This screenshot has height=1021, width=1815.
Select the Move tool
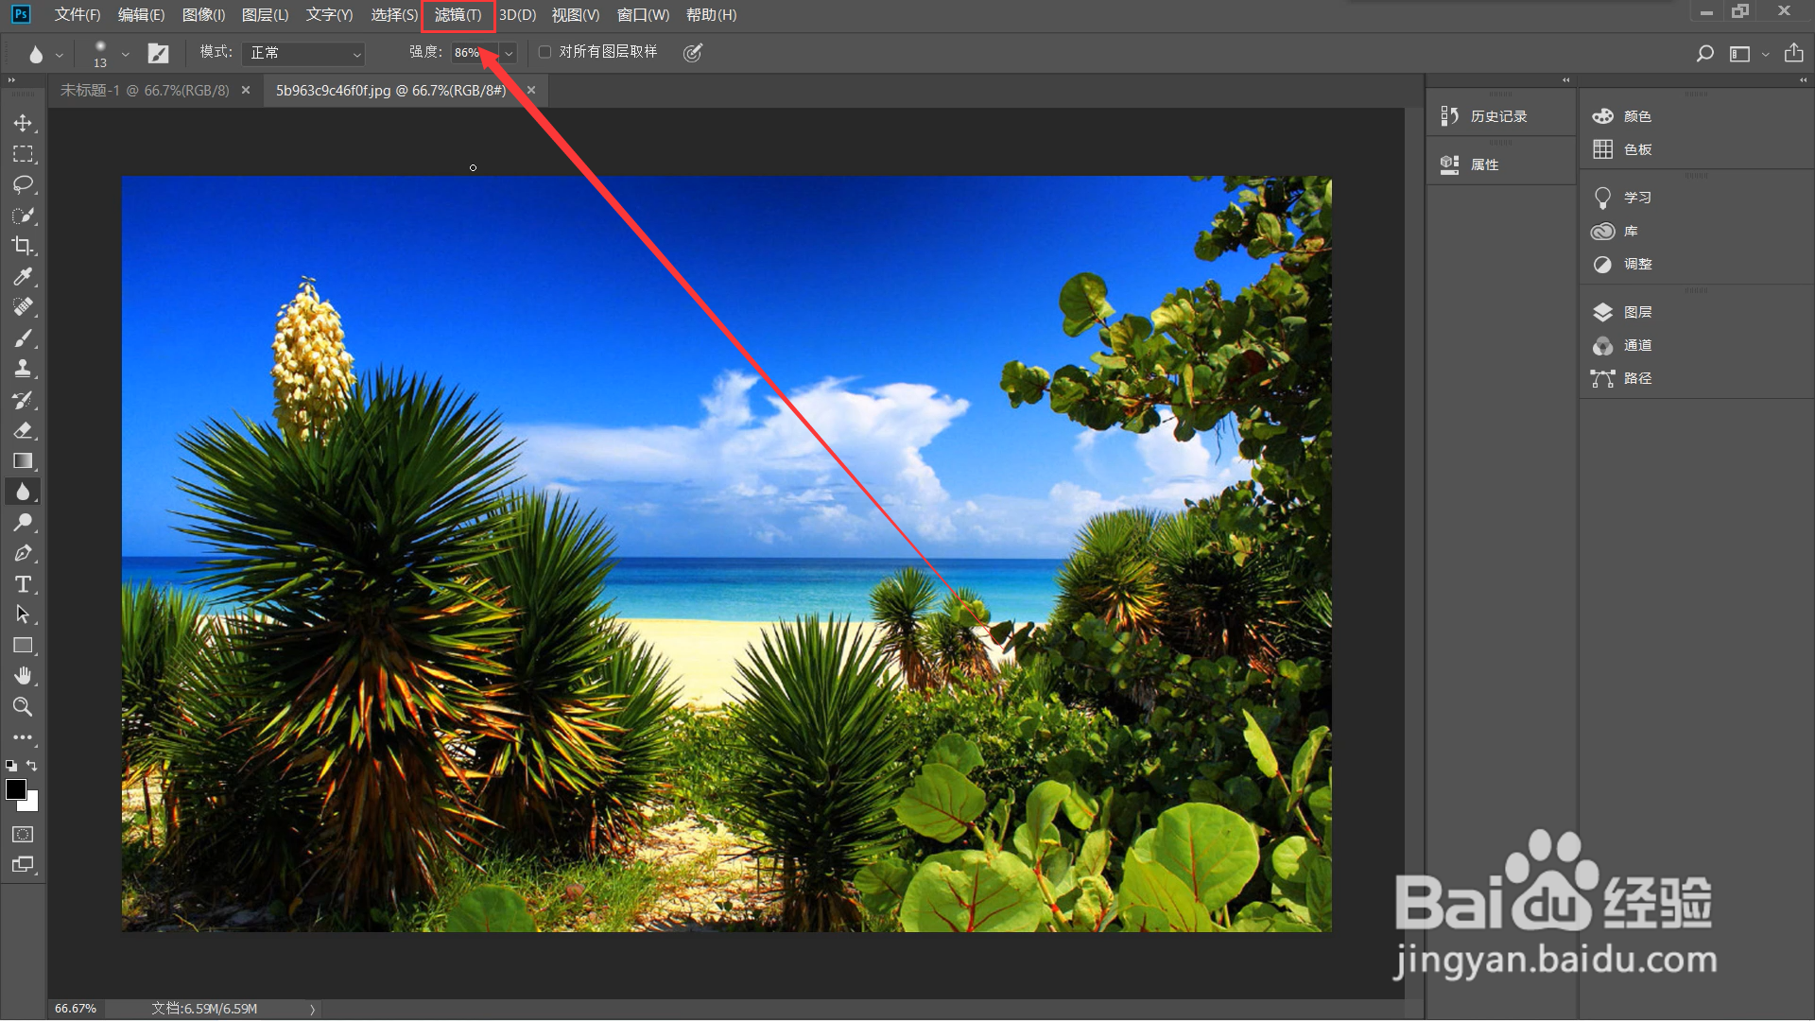point(23,123)
